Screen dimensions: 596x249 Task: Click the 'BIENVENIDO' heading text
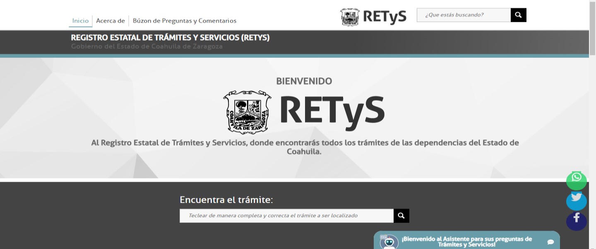point(304,81)
